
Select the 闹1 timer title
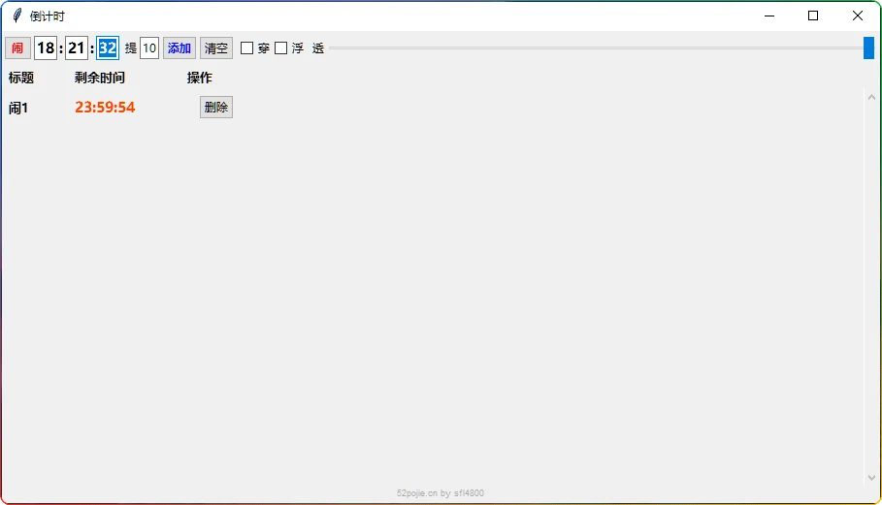tap(18, 108)
